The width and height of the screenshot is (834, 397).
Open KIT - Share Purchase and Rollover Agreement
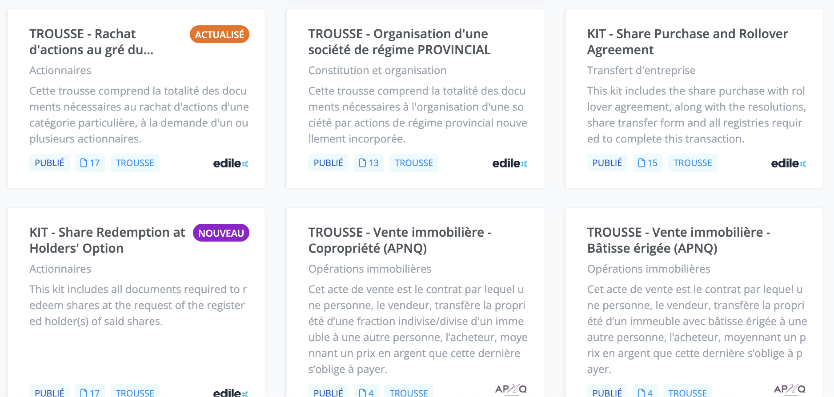[687, 42]
